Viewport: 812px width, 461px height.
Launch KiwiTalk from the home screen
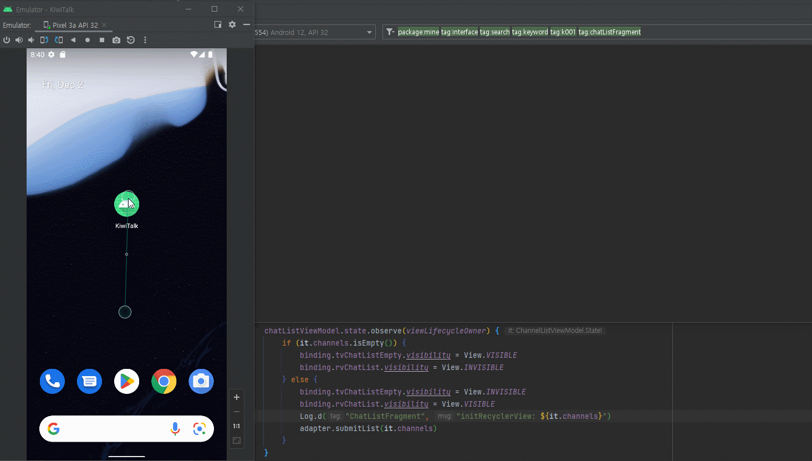coord(126,204)
